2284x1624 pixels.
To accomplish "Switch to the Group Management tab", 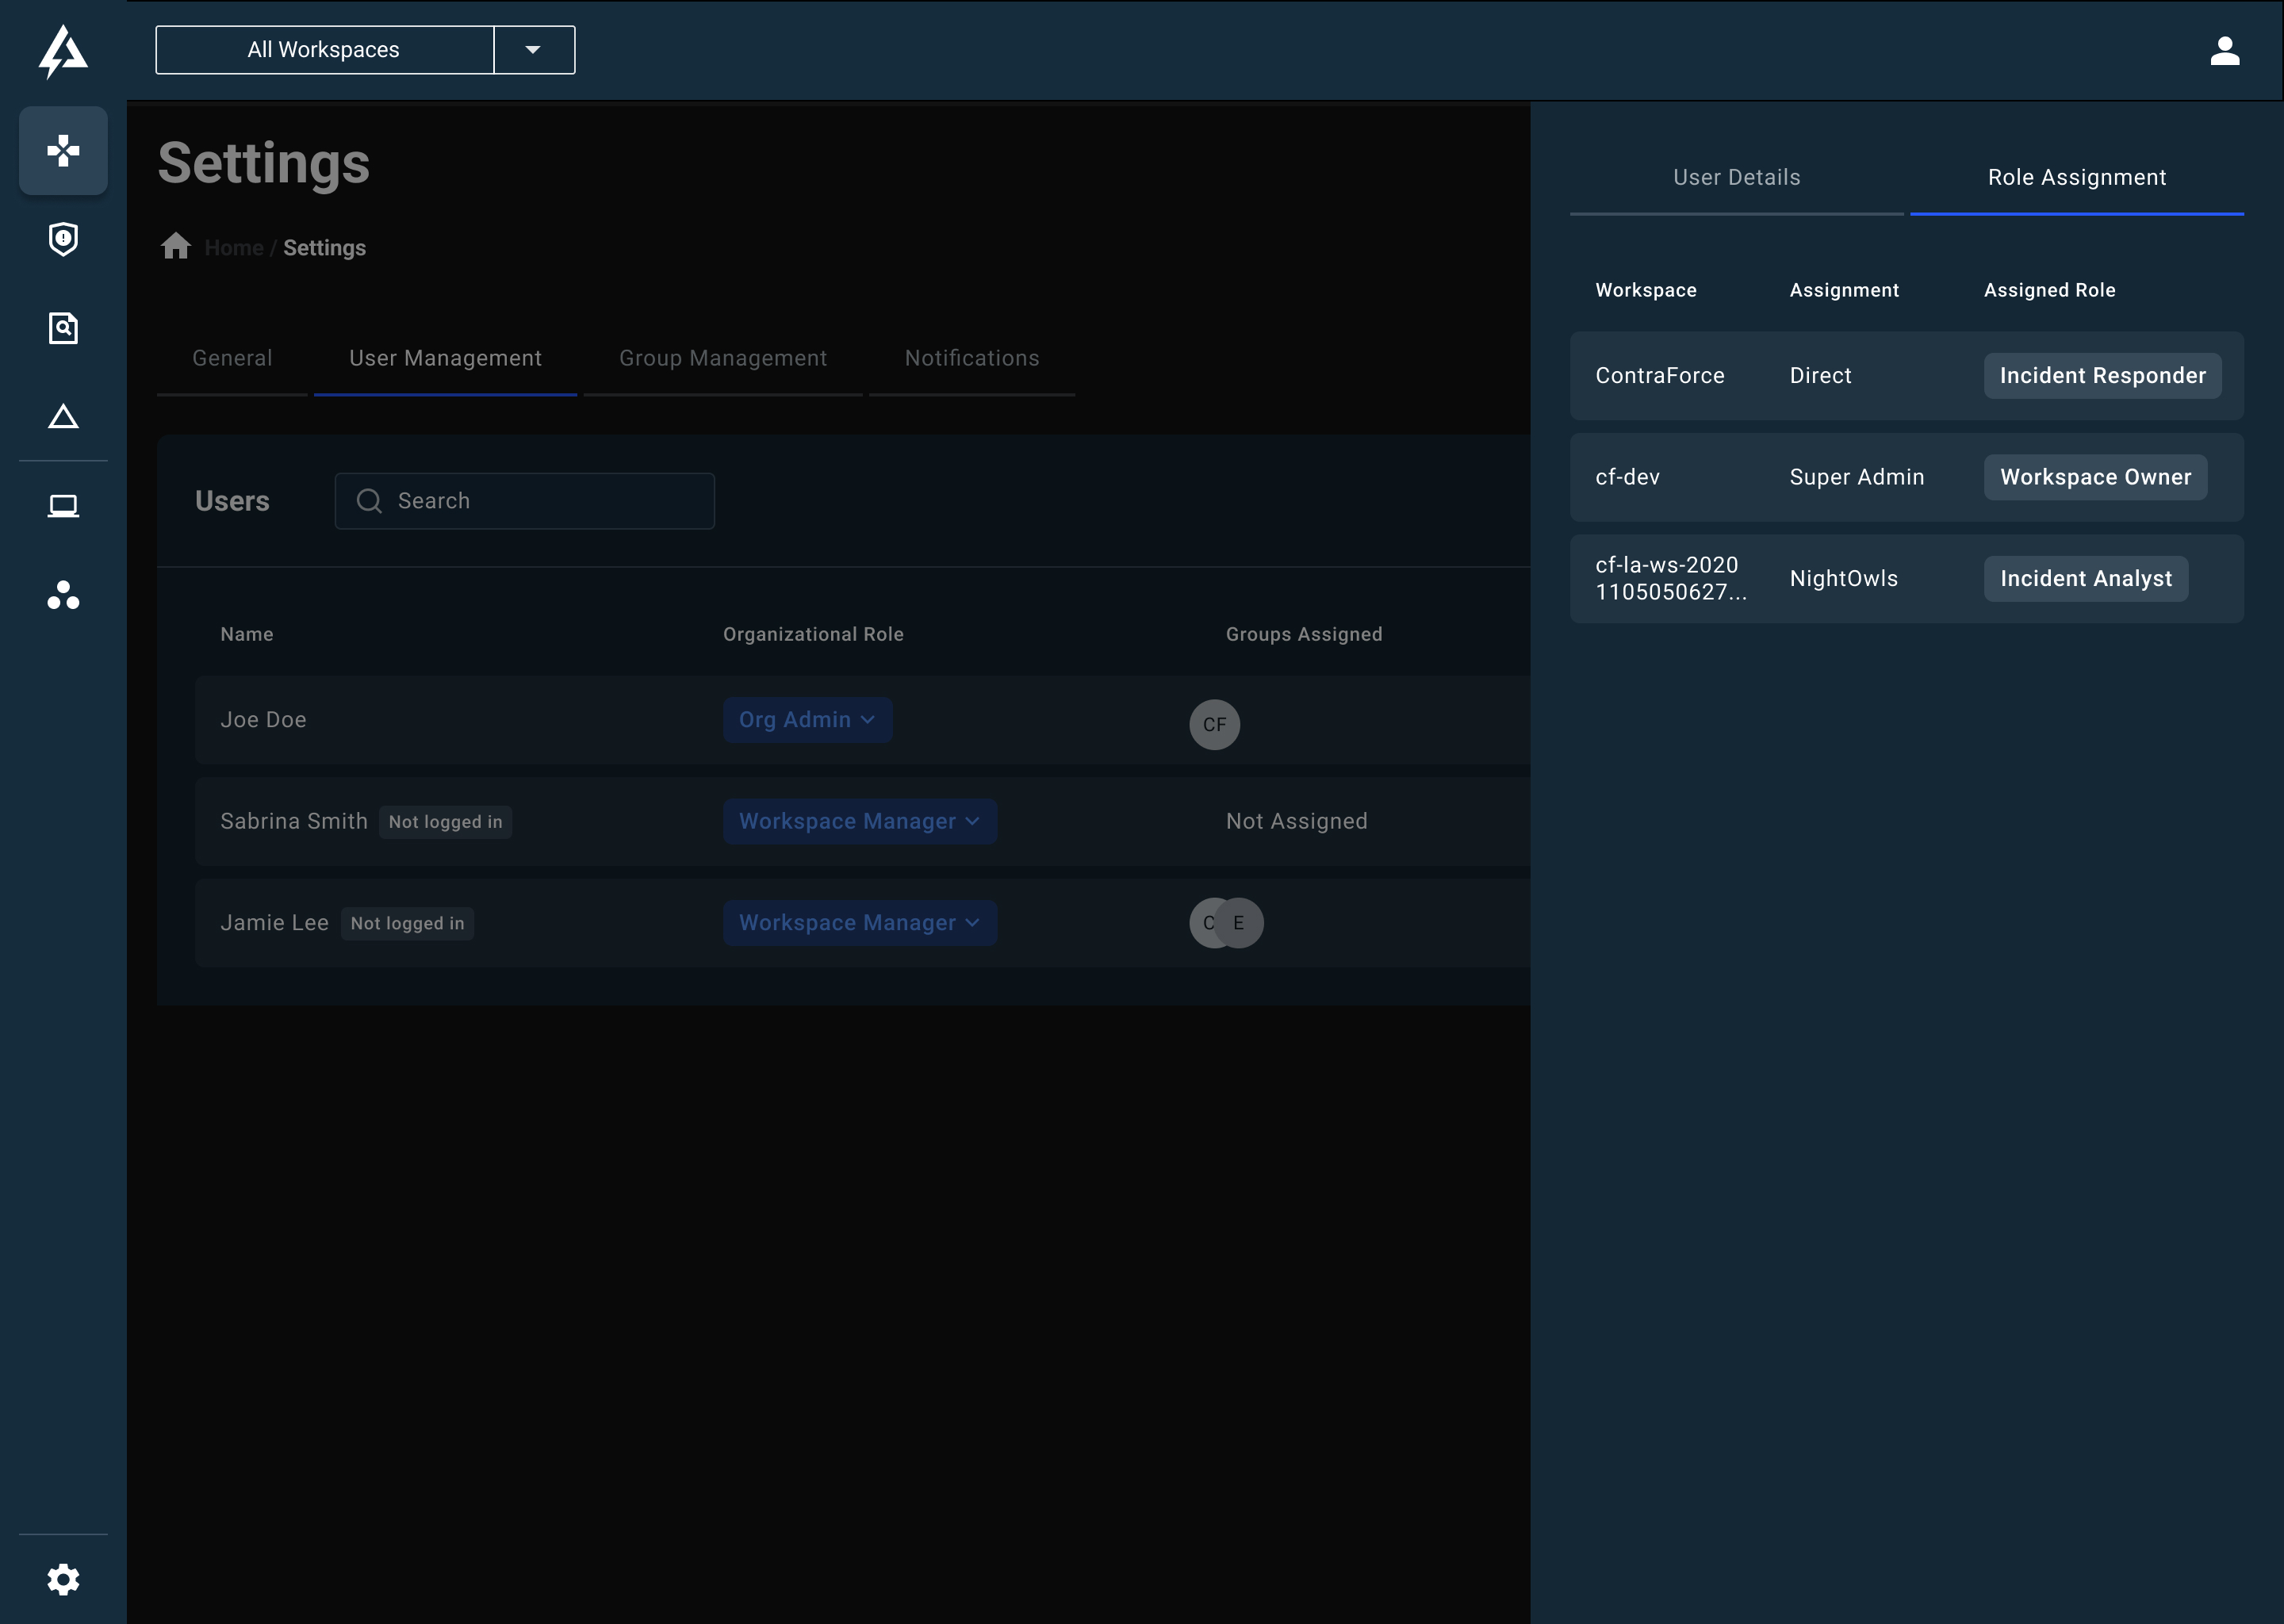I will (723, 358).
